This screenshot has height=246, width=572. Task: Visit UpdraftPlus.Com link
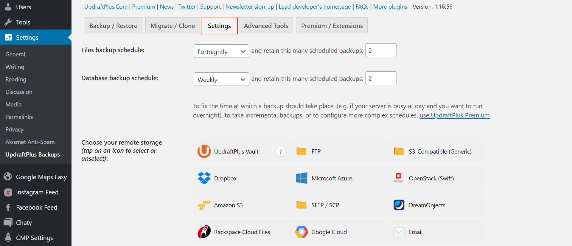[x=106, y=7]
